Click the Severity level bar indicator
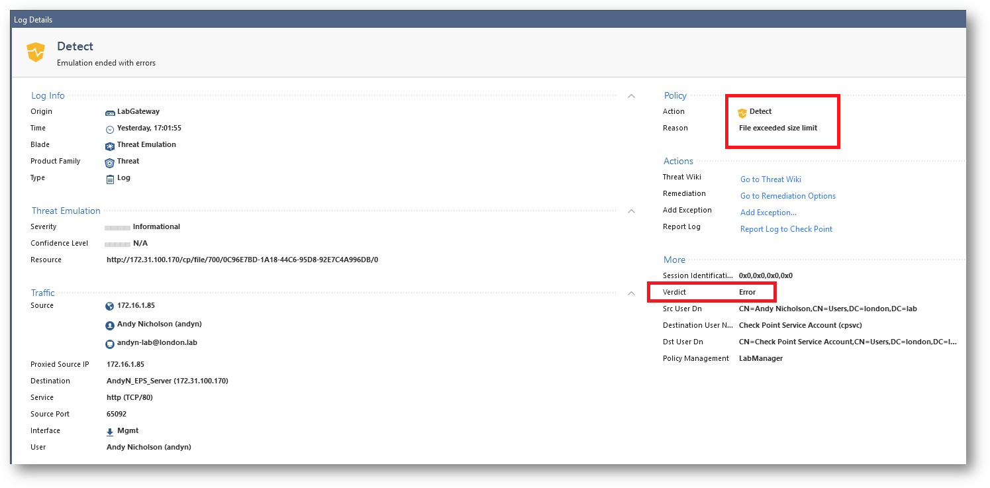990x488 pixels. (x=117, y=227)
